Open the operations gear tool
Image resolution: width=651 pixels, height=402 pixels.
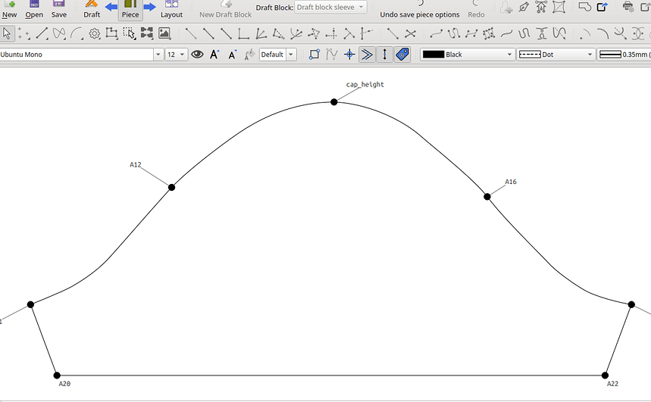click(94, 33)
